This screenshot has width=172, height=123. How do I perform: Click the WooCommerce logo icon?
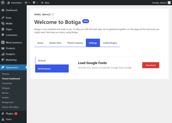coord(3,43)
